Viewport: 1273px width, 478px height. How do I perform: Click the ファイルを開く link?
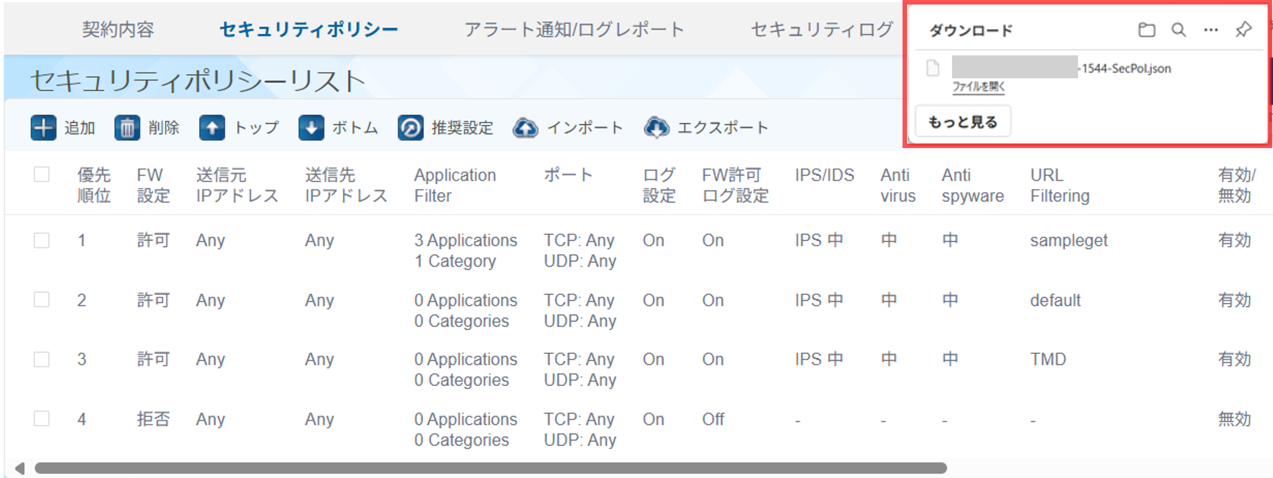coord(979,87)
